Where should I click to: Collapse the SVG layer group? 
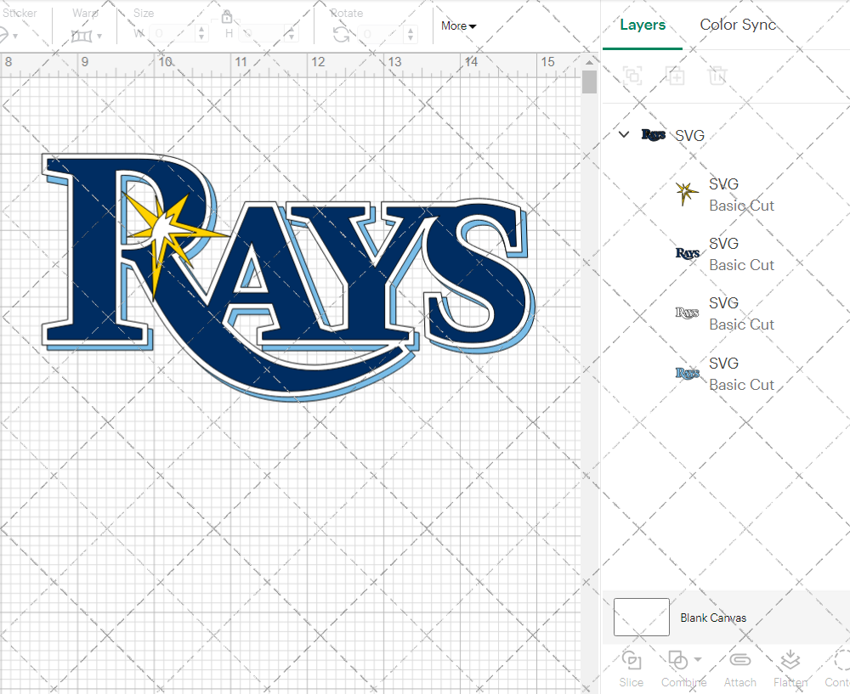click(623, 134)
